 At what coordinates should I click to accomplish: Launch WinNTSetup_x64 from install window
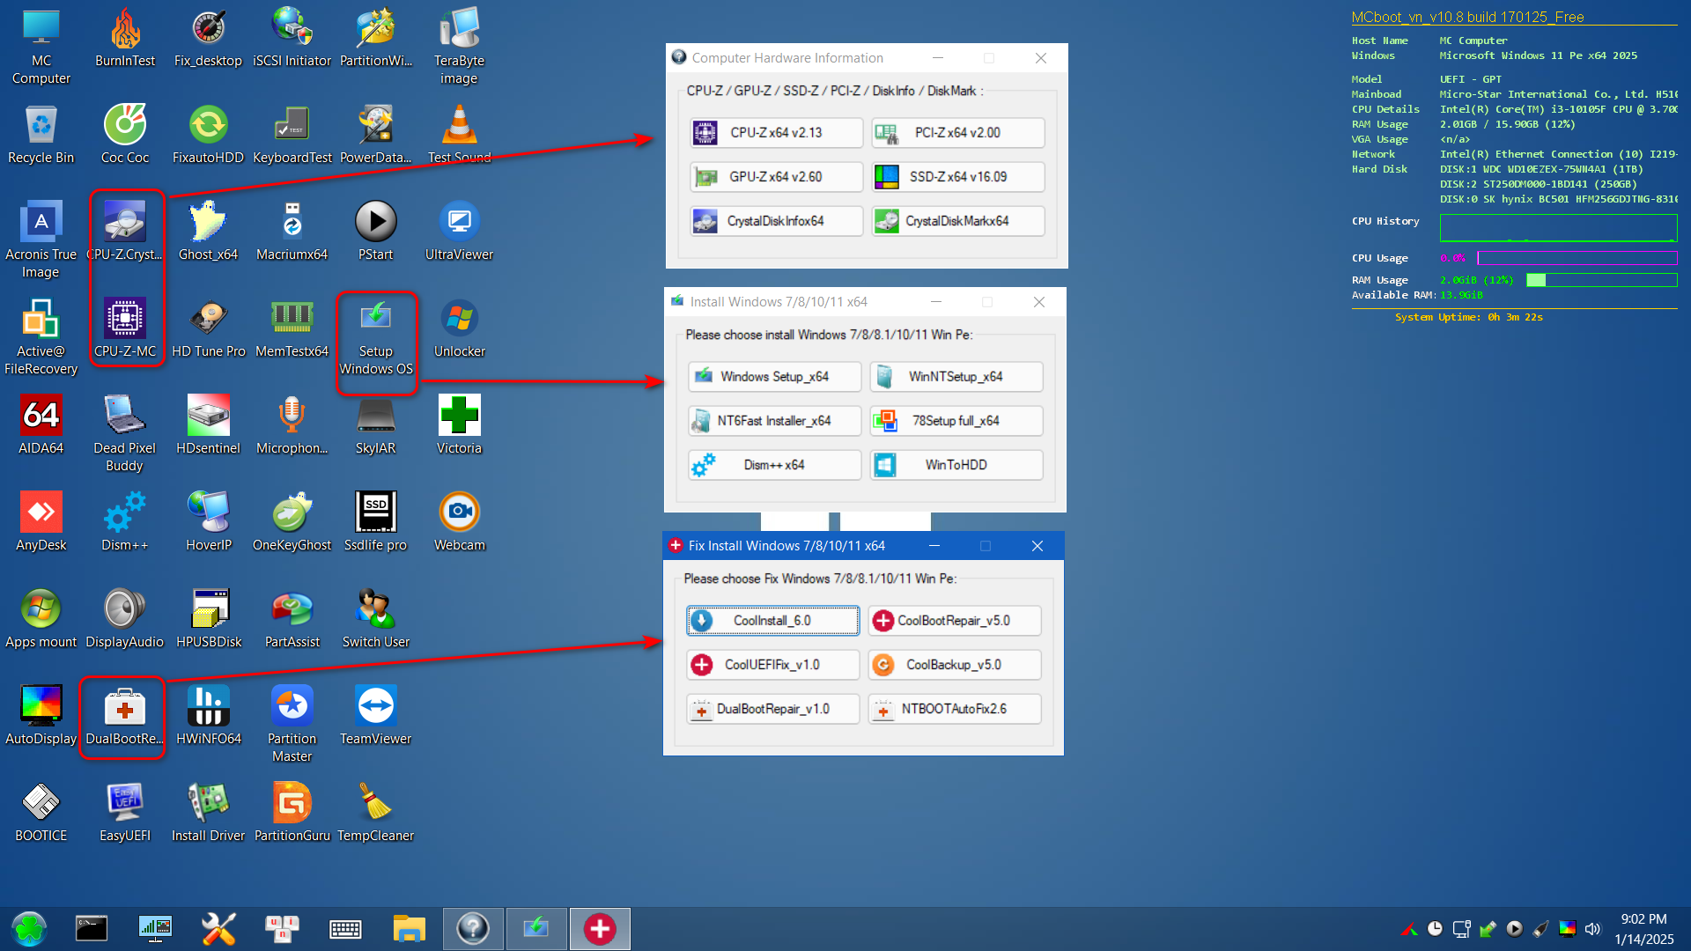coord(956,377)
